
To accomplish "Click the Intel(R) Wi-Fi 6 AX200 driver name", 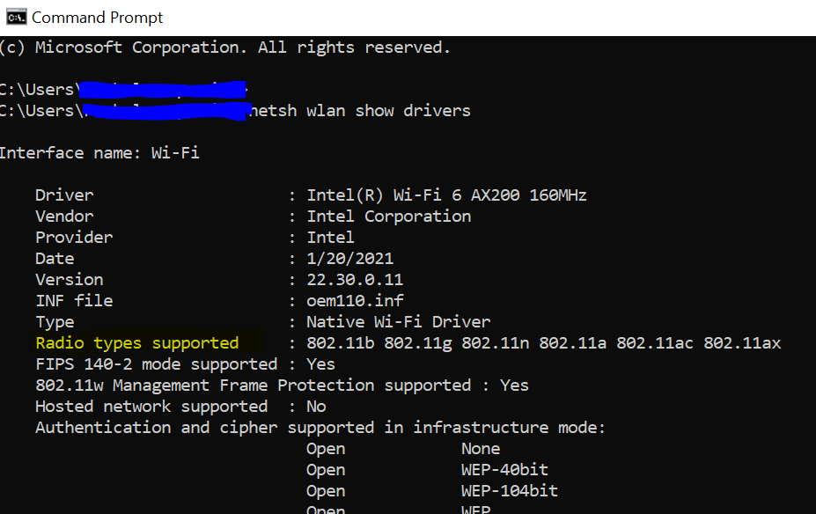I will pos(446,195).
